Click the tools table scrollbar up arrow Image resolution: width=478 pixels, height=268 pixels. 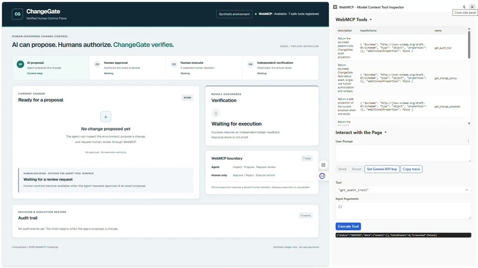click(469, 28)
